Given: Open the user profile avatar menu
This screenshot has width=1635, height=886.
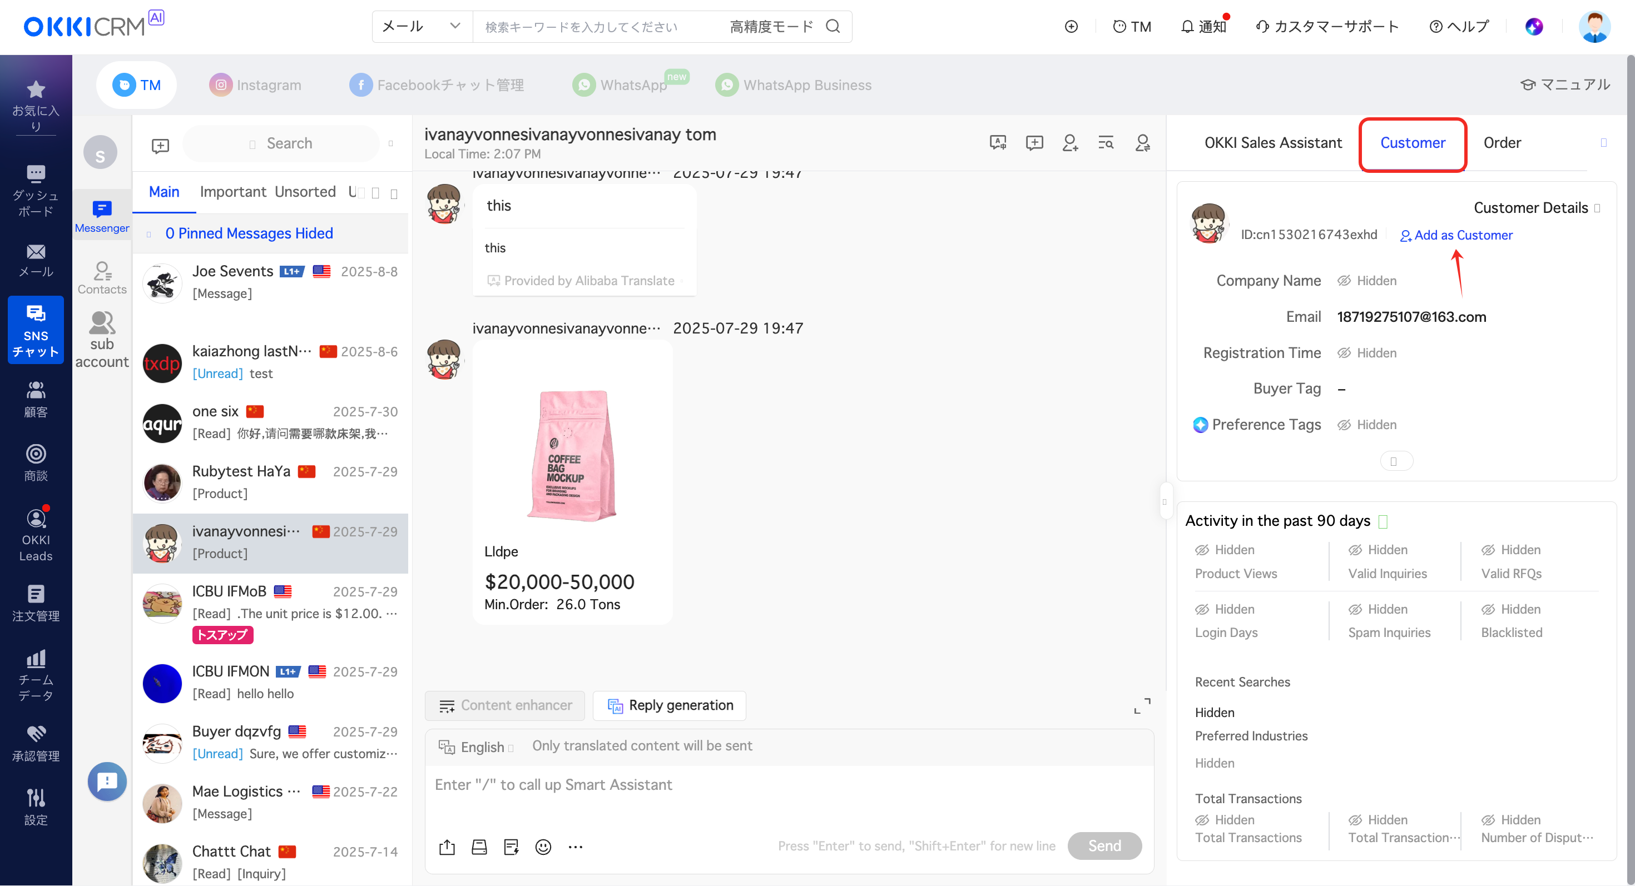Looking at the screenshot, I should coord(1594,26).
